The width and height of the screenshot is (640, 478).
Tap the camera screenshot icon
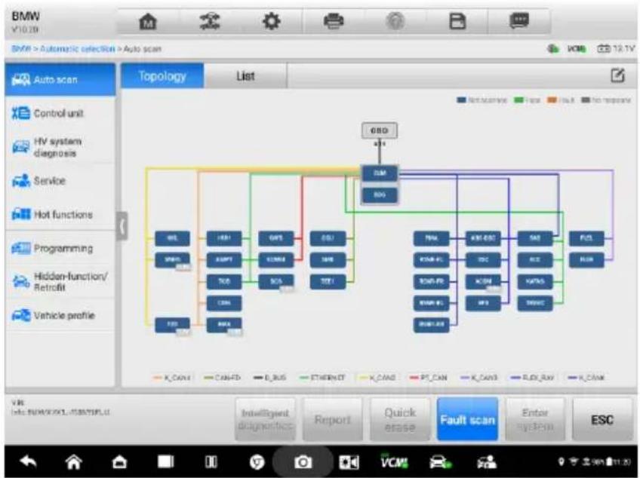[x=303, y=462]
